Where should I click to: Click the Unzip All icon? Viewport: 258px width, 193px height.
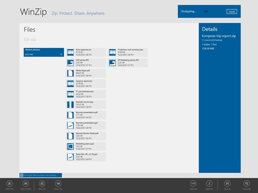(247, 184)
